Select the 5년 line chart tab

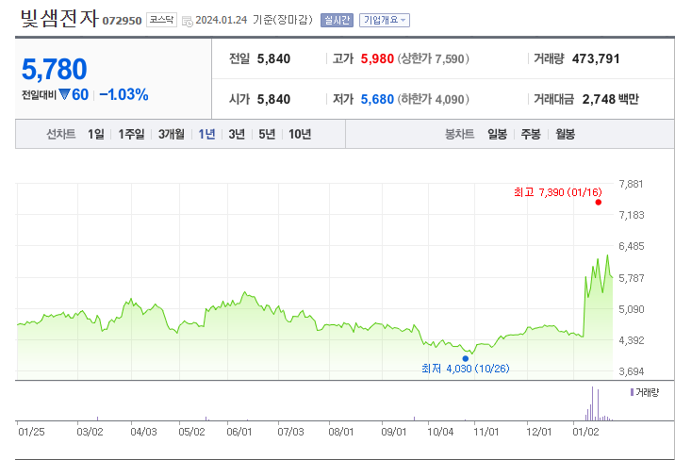click(267, 134)
